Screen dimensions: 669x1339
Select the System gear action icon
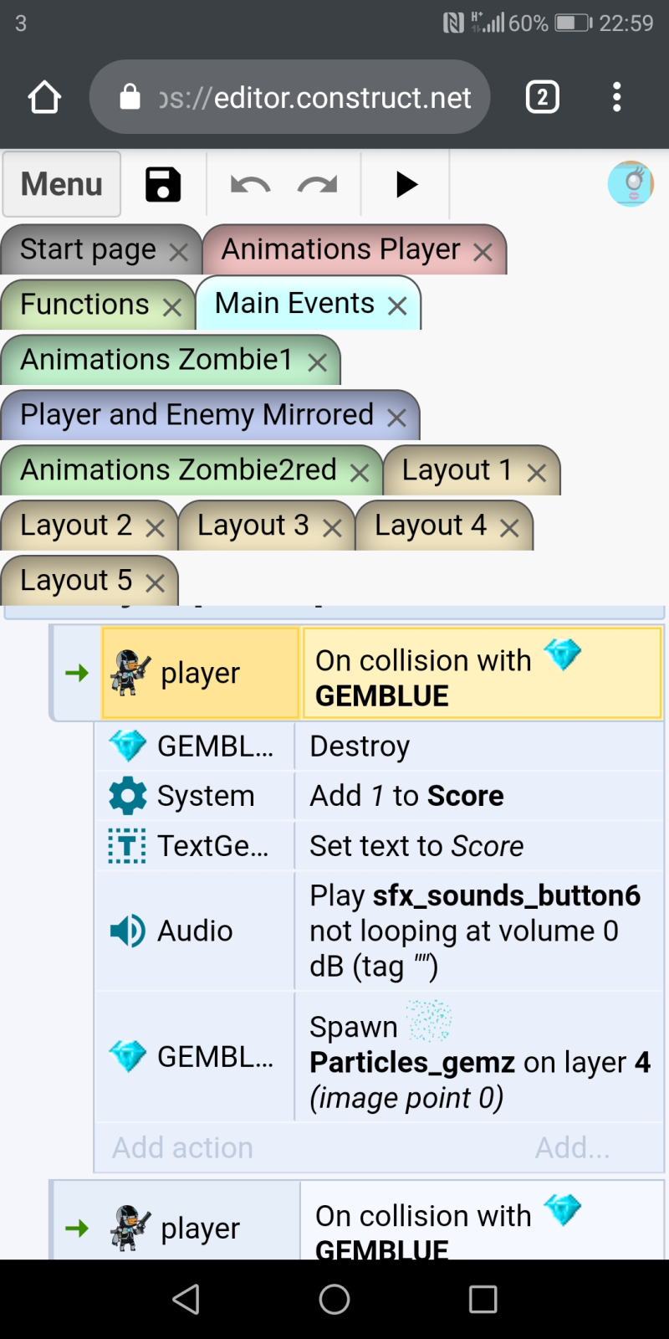point(128,796)
